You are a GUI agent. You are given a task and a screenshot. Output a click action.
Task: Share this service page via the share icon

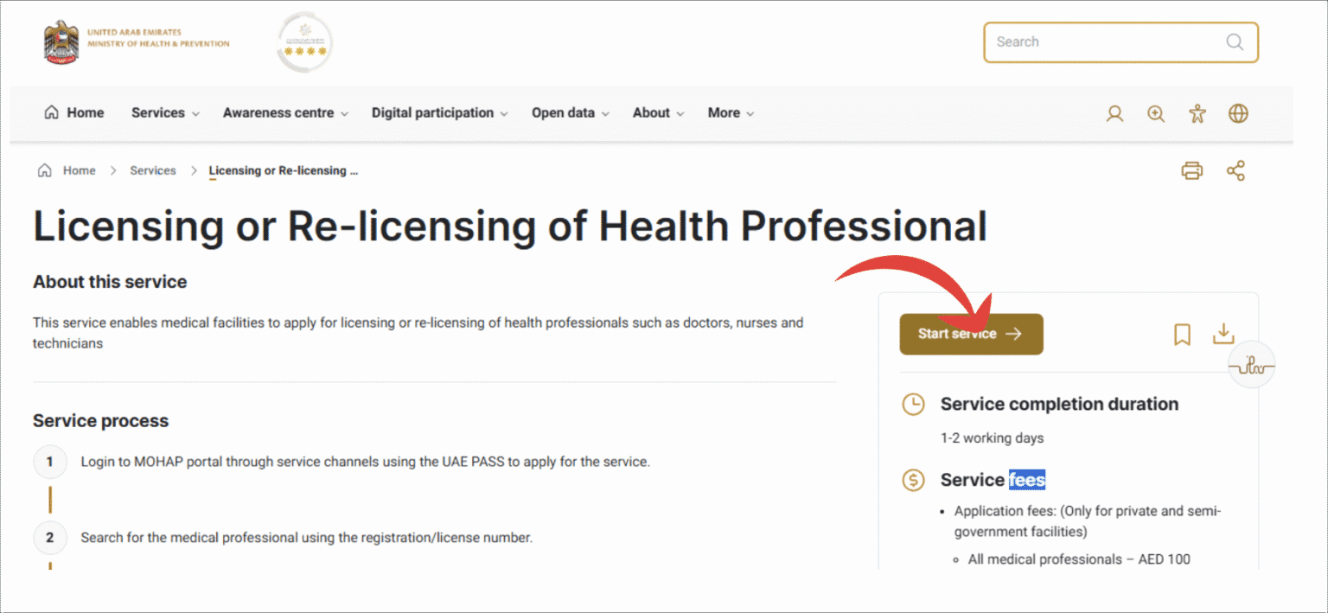tap(1235, 170)
